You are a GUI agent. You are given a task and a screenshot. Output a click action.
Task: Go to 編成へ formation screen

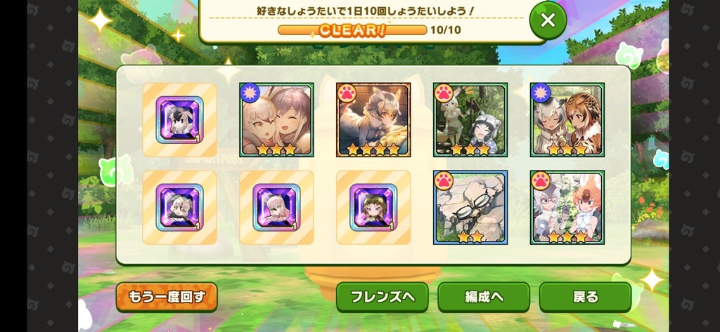484,297
